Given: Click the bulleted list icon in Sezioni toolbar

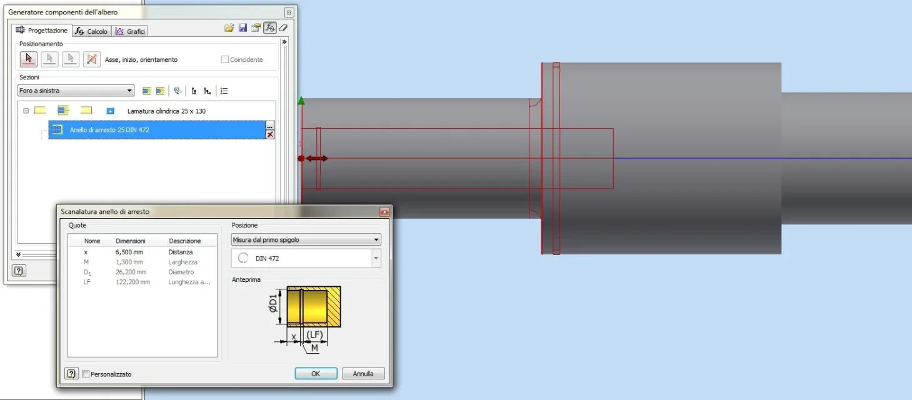Looking at the screenshot, I should pos(224,91).
